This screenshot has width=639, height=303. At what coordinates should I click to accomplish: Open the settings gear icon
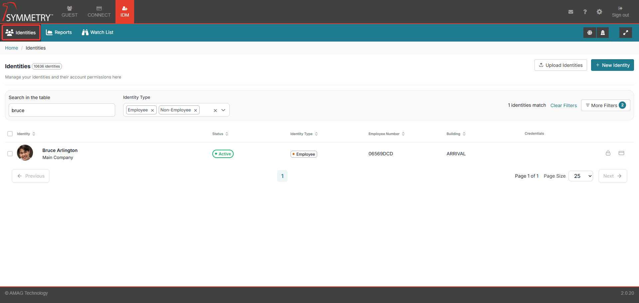[x=599, y=12]
